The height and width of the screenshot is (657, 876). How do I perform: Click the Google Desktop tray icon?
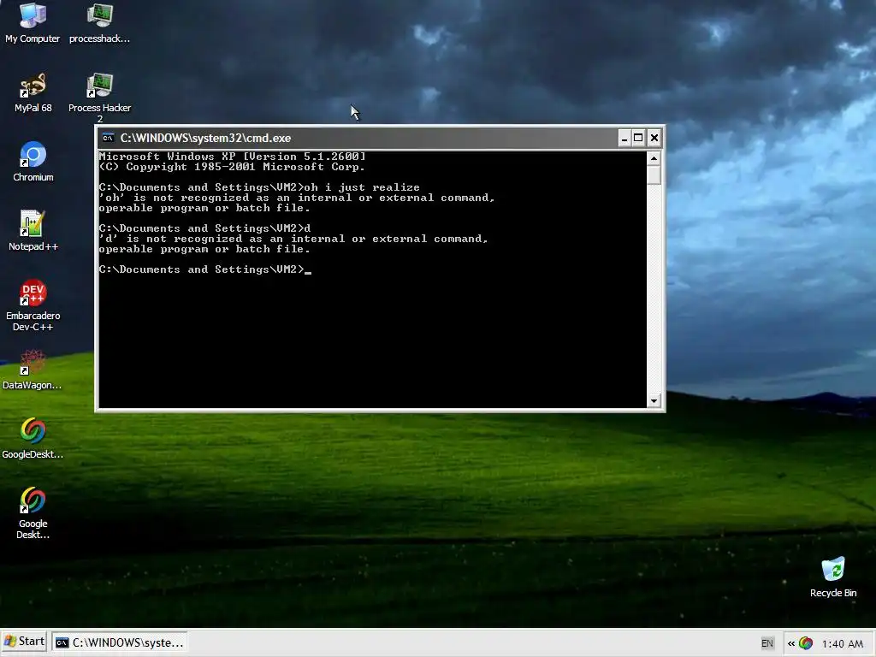(x=806, y=643)
